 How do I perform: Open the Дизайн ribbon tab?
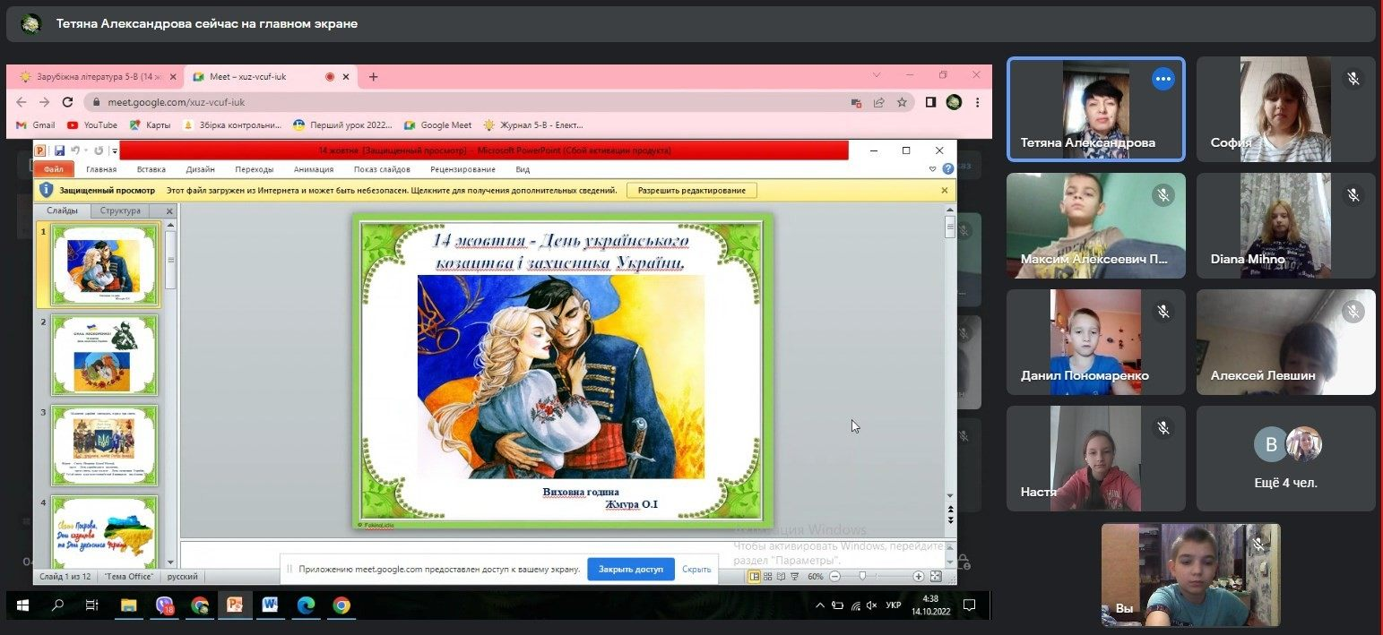coord(201,169)
